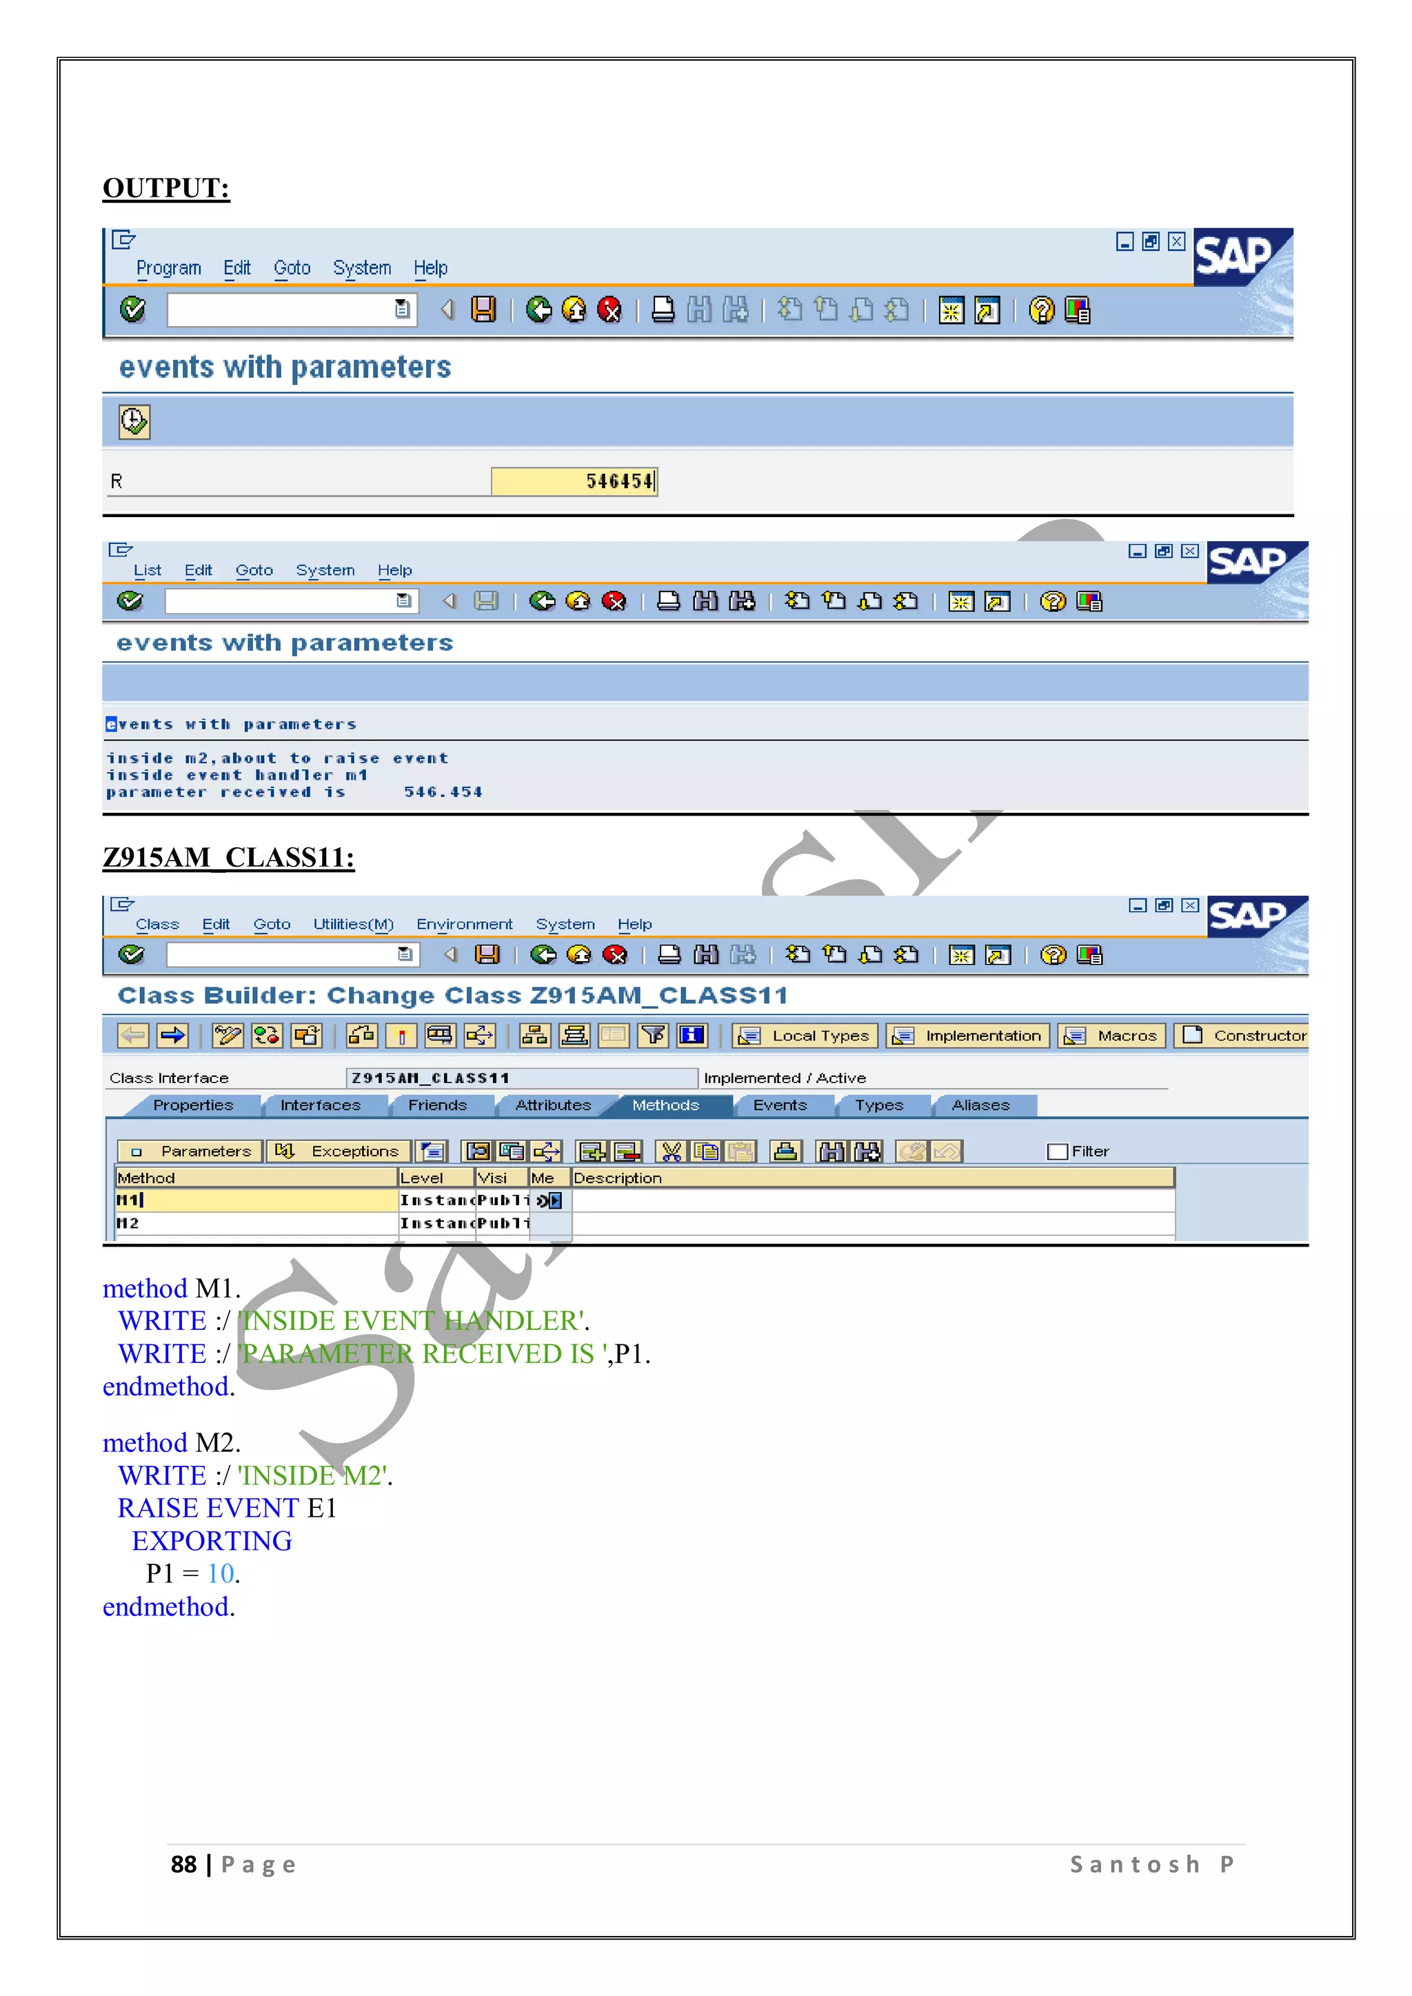Open command field dropdown in list output window
This screenshot has width=1412, height=1996.
pos(403,601)
